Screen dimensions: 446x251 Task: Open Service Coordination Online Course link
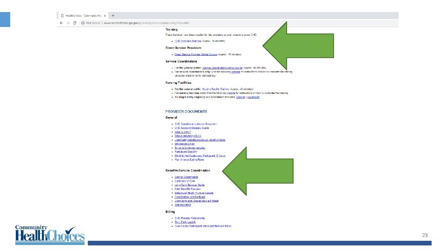223,68
